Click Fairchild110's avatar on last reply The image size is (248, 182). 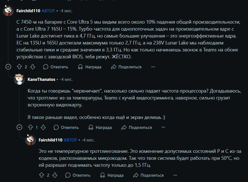point(30,140)
